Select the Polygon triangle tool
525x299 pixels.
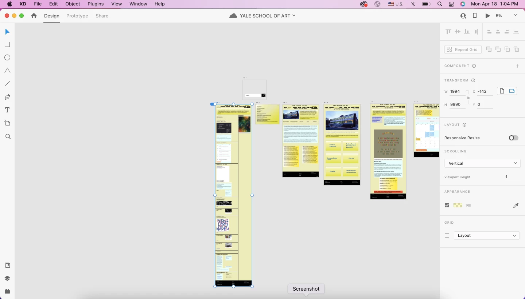7,71
